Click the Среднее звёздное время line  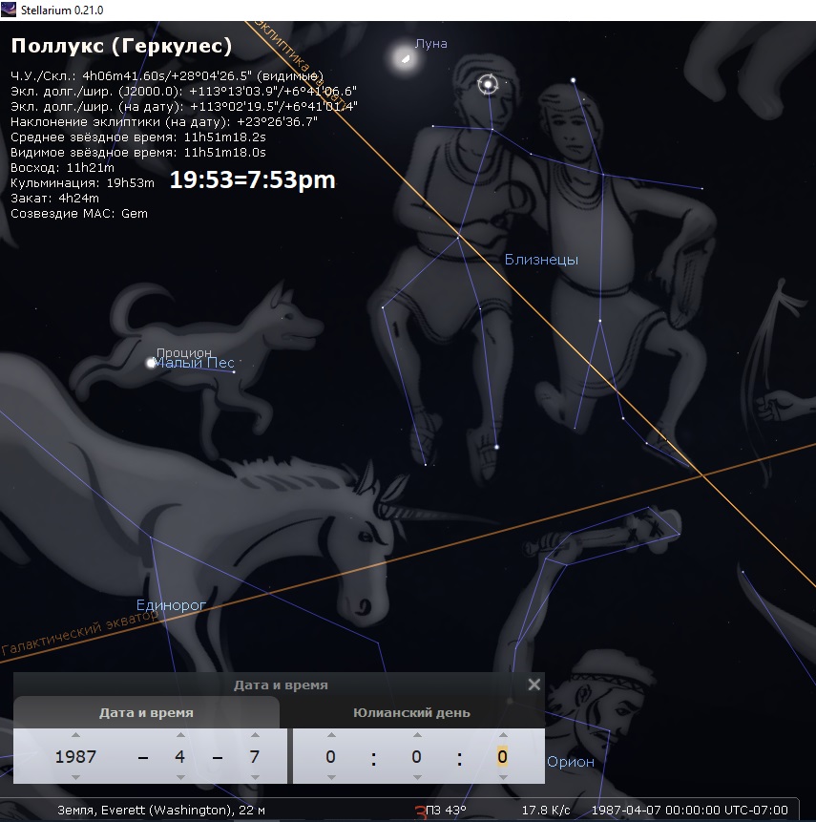coord(138,137)
